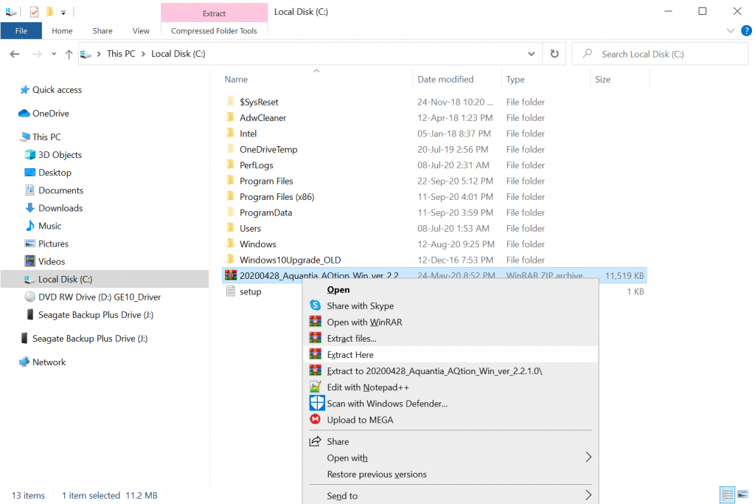Expand the Send to submenu arrow
Image resolution: width=755 pixels, height=504 pixels.
[588, 495]
